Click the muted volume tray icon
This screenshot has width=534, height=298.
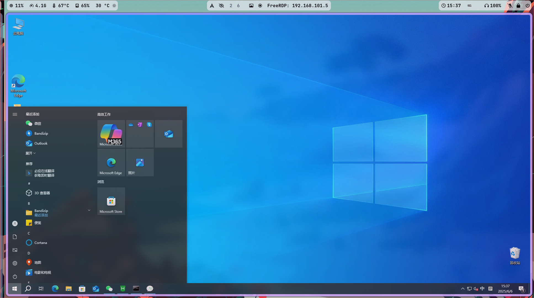pyautogui.click(x=476, y=289)
